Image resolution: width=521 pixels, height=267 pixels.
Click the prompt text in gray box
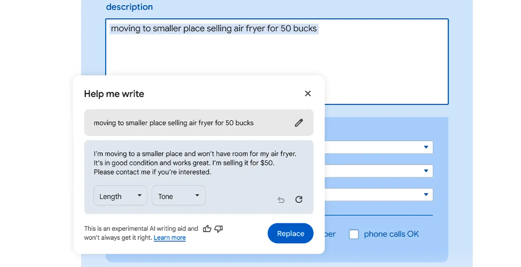pyautogui.click(x=173, y=122)
